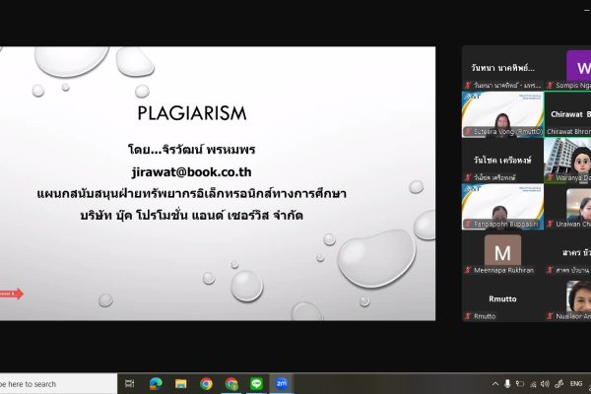Image resolution: width=591 pixels, height=394 pixels.
Task: Click muted mic icon next to Rmutto name
Action: click(468, 316)
